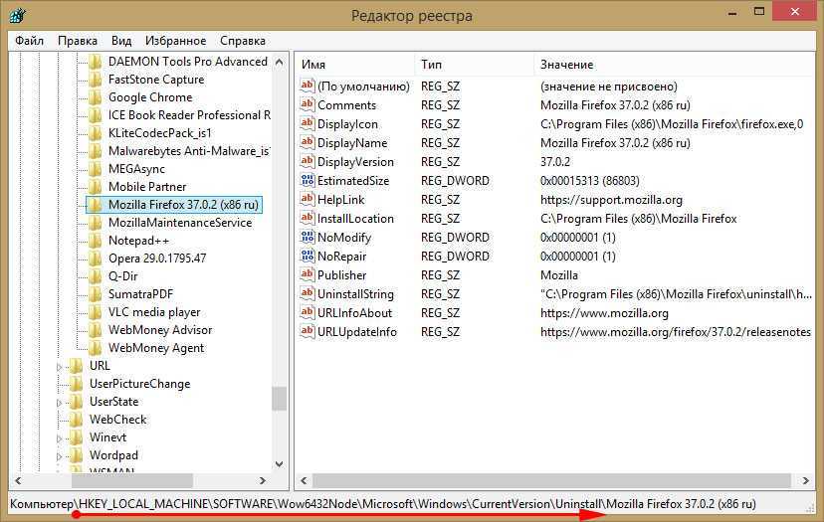Open the Правка menu
This screenshot has width=824, height=522.
78,41
